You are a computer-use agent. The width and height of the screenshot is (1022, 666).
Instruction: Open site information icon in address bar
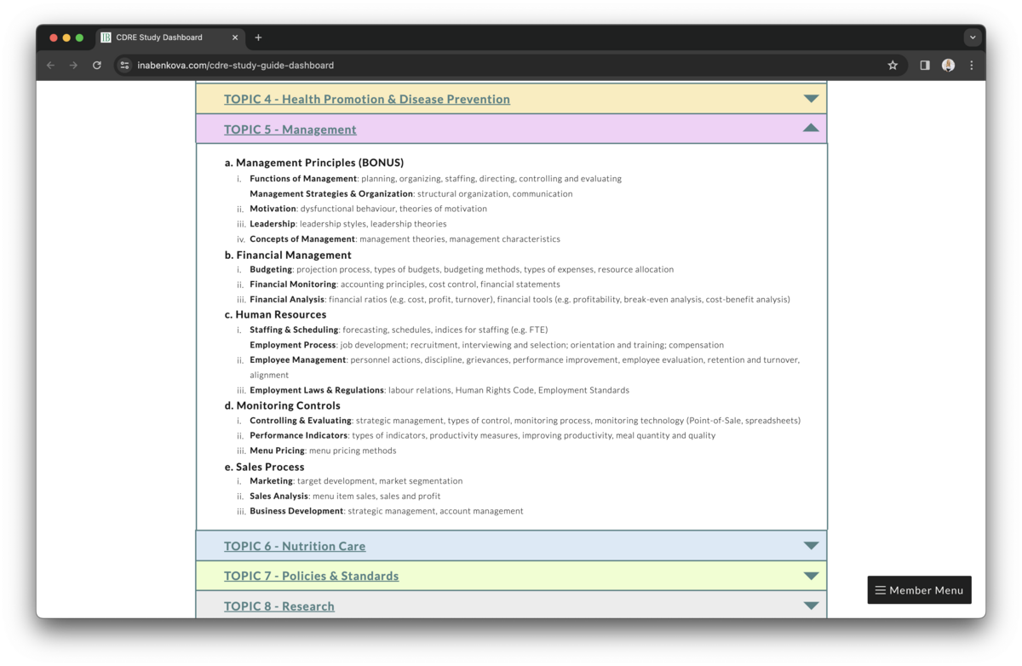point(124,65)
